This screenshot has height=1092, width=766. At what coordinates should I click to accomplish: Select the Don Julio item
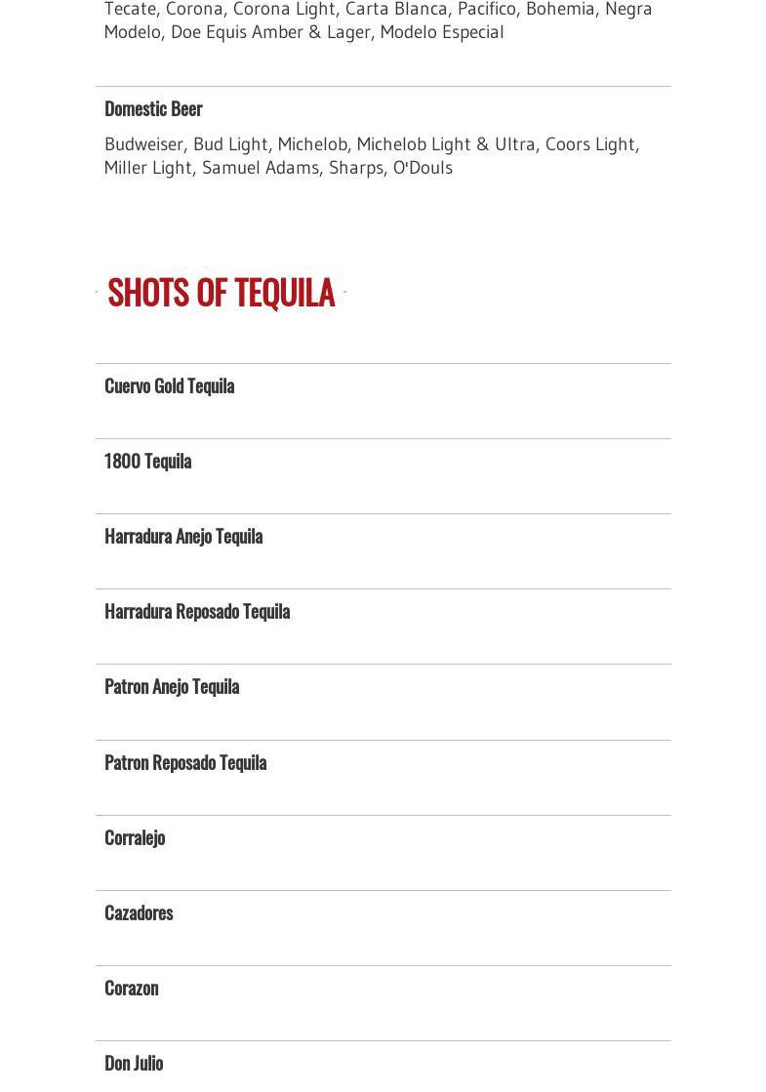click(133, 1063)
